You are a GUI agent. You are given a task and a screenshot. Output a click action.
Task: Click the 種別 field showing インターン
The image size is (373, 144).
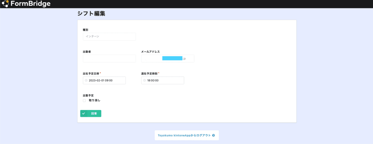109,37
